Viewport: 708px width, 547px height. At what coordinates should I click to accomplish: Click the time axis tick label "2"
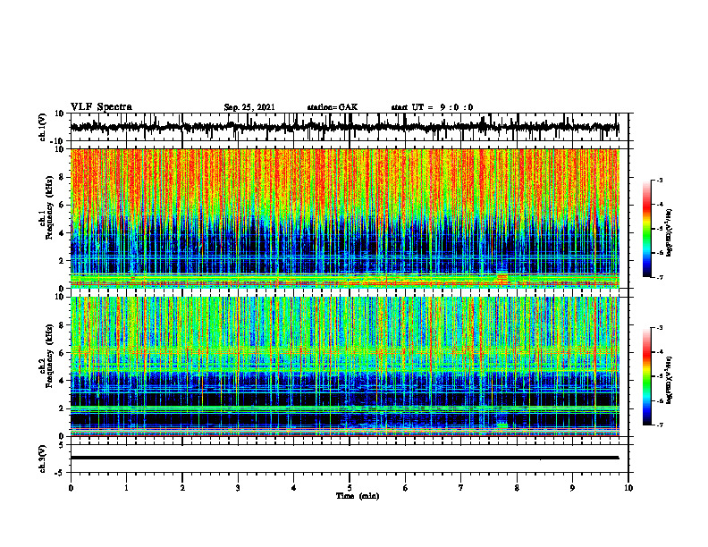coord(182,488)
